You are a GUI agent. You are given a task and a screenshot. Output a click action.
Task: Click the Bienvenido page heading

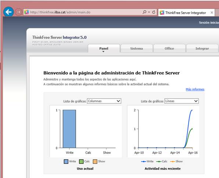click(111, 73)
